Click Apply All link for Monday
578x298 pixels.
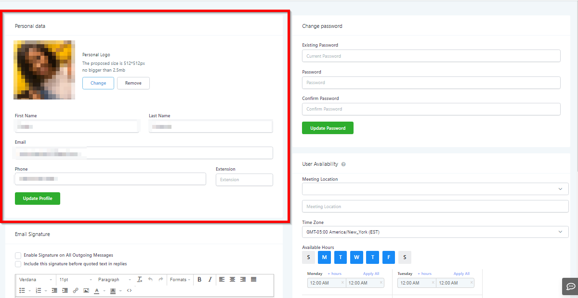pos(371,273)
